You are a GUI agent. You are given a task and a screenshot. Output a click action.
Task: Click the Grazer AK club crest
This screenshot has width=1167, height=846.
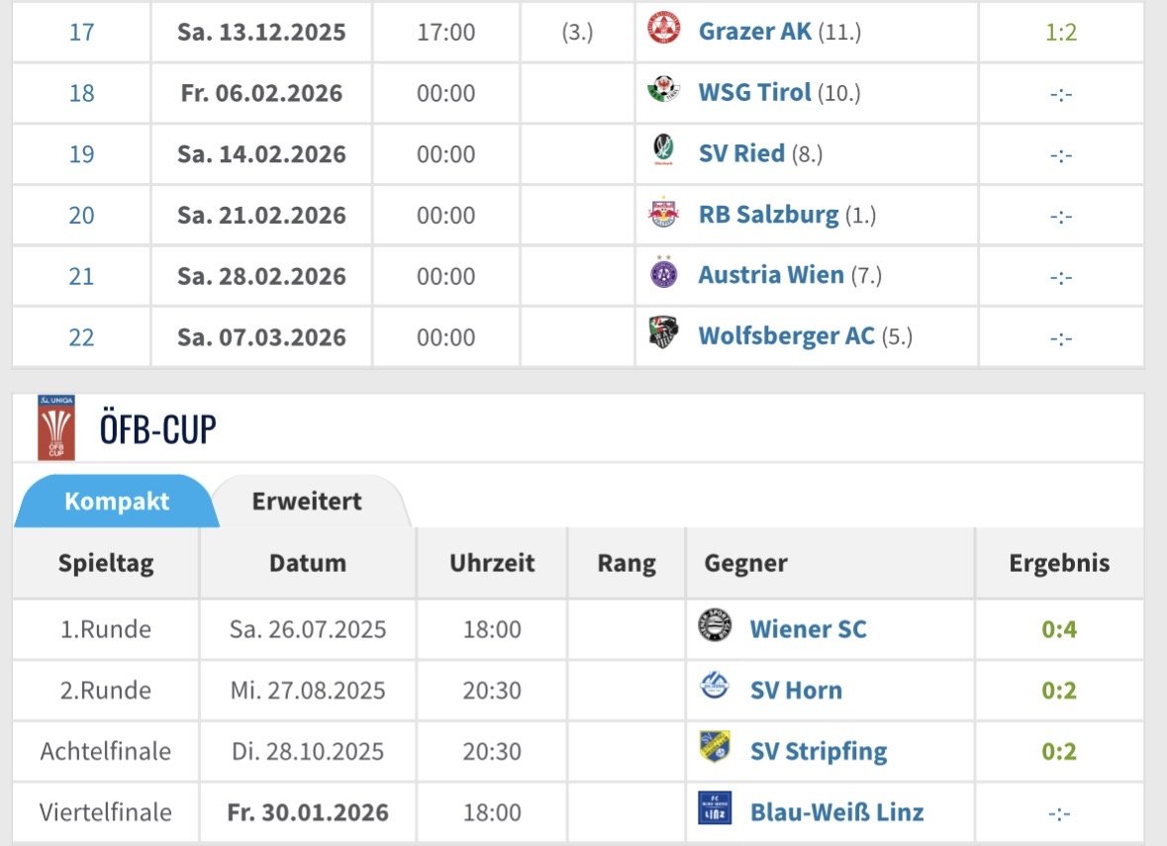point(663,31)
